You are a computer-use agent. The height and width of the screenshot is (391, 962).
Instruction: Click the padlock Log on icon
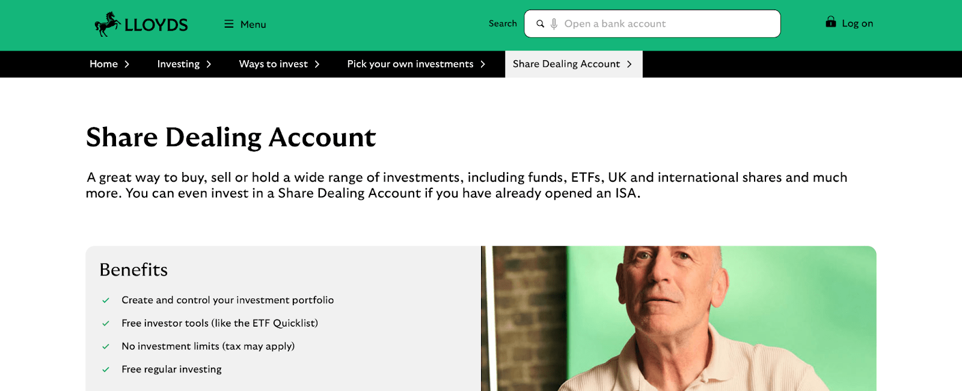[x=830, y=22]
